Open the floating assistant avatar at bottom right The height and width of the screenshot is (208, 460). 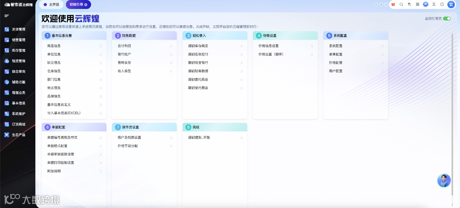(x=444, y=180)
